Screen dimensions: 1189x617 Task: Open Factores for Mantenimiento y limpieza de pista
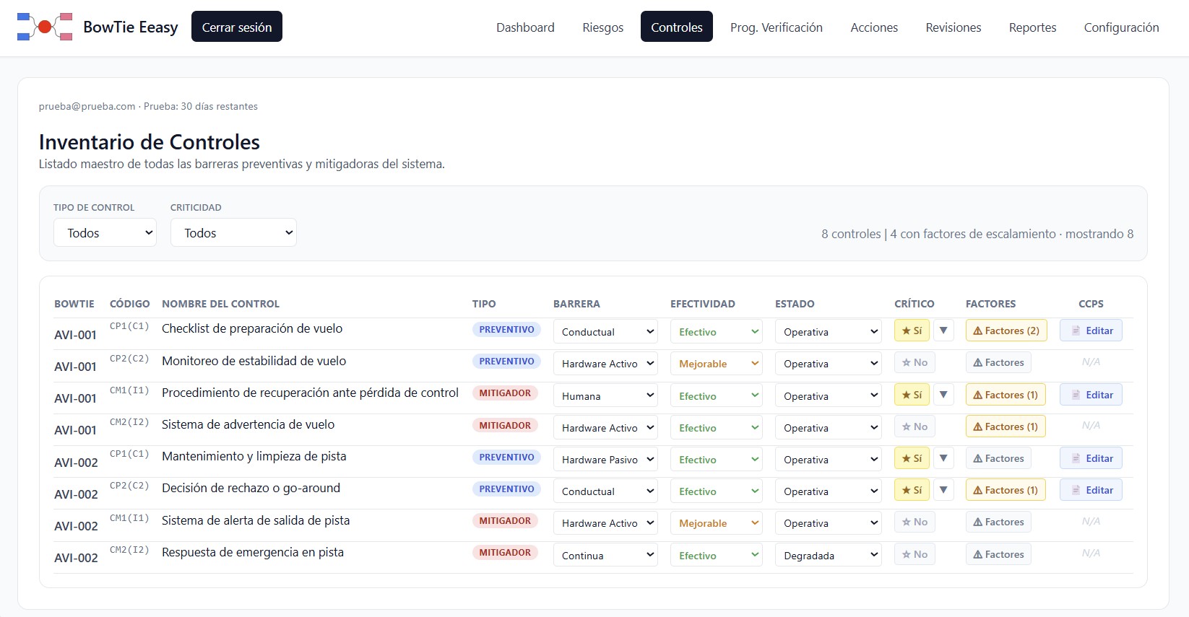[998, 458]
